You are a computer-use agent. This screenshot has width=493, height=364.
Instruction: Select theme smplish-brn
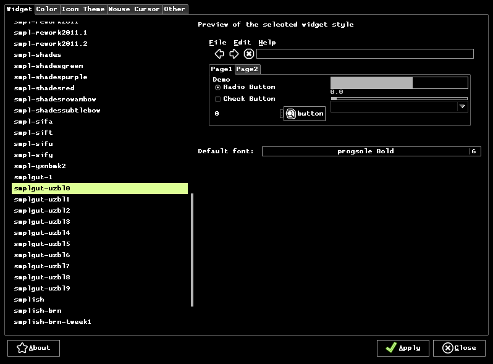point(99,311)
